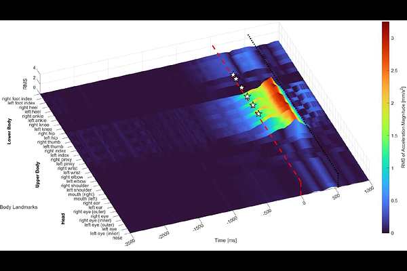Select the 'right shoulder' label
The height and width of the screenshot is (271, 407).
pos(75,186)
